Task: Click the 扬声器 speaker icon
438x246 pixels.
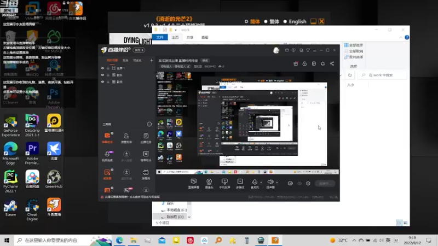Action: coord(270,183)
